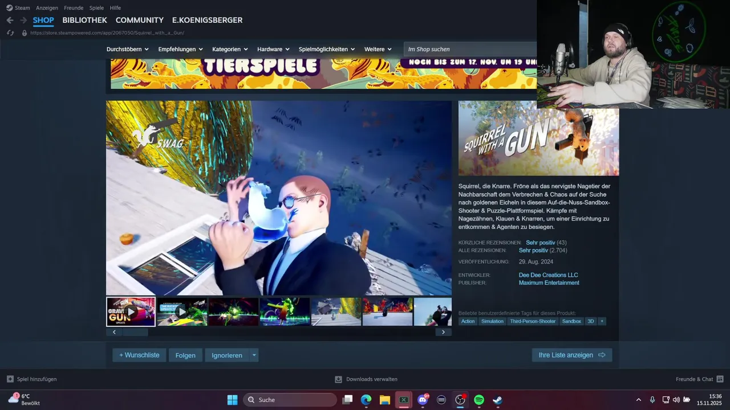The height and width of the screenshot is (410, 730).
Task: Click the taskbar 'Suche' search box
Action: point(290,400)
